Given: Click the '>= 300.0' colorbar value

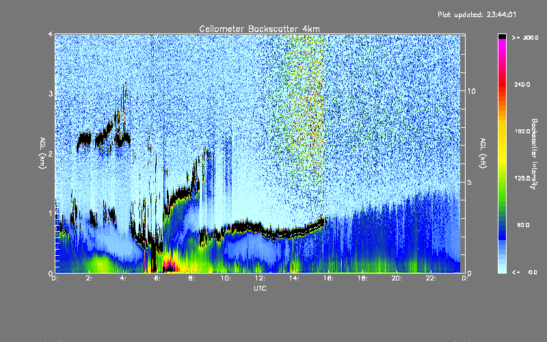Looking at the screenshot, I should 525,38.
